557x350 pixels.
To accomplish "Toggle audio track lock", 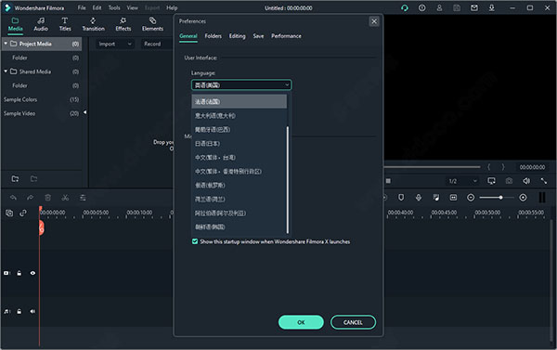I will coord(19,311).
